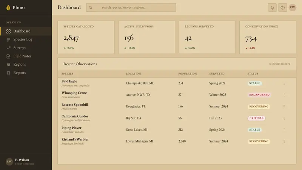Click the Reports bookmark icon
The width and height of the screenshot is (302, 170).
point(8,73)
